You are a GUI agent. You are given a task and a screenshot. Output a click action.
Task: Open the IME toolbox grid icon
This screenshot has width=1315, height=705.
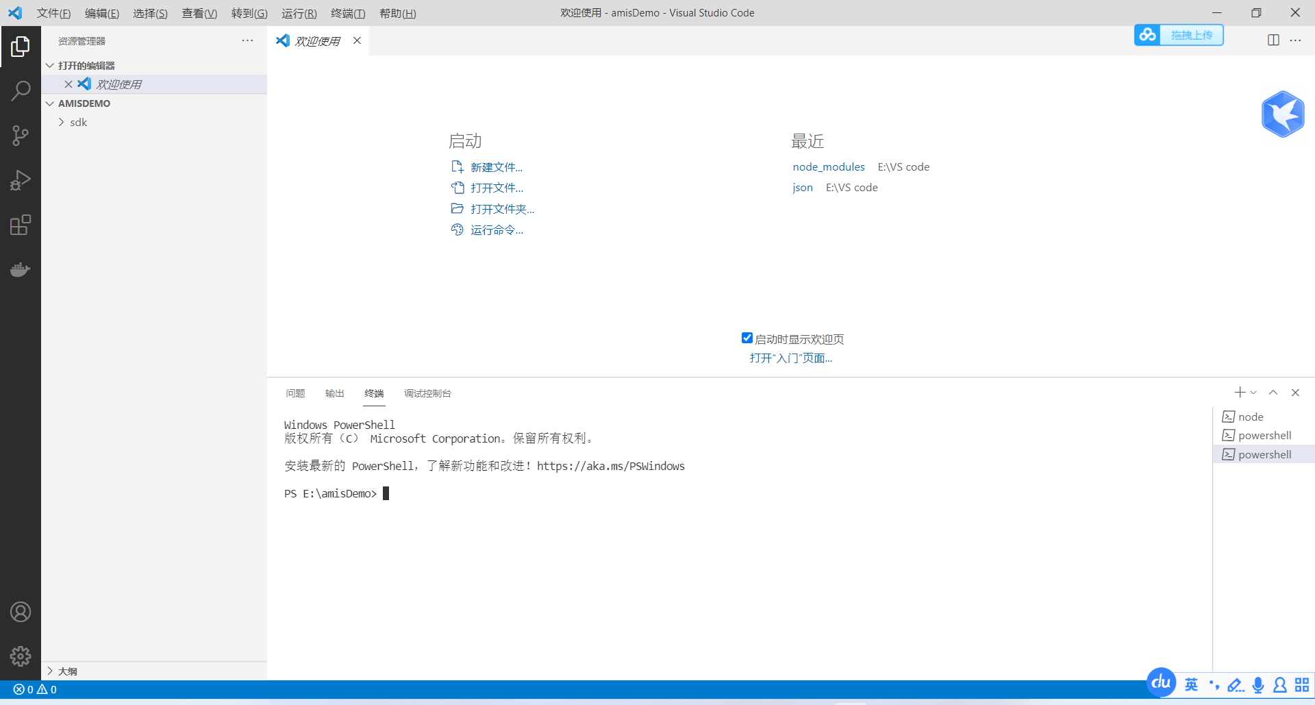pyautogui.click(x=1302, y=685)
